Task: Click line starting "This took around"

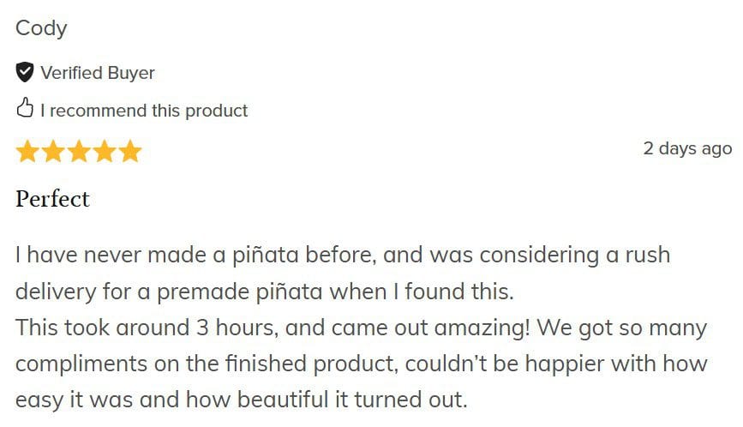Action: [360, 328]
